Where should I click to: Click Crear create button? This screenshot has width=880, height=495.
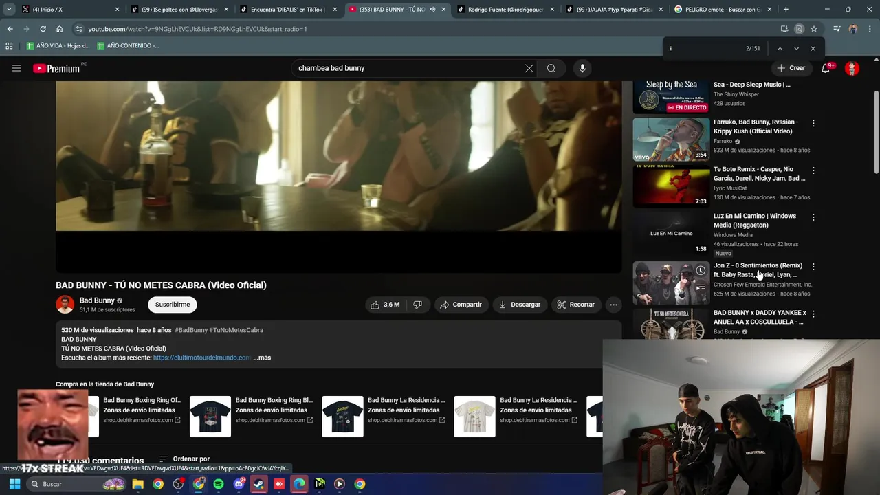coord(791,68)
